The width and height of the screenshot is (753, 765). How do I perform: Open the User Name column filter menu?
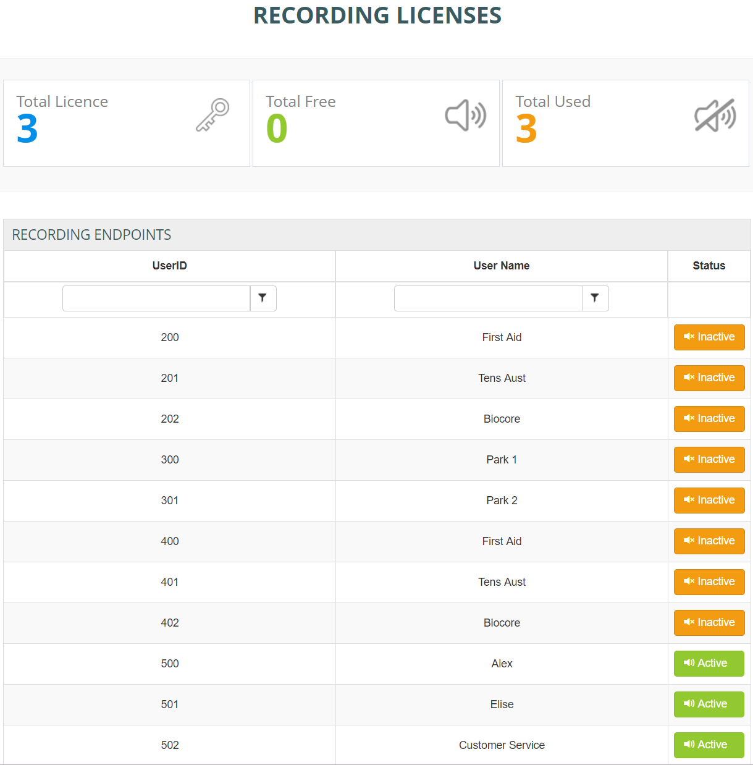tap(595, 298)
